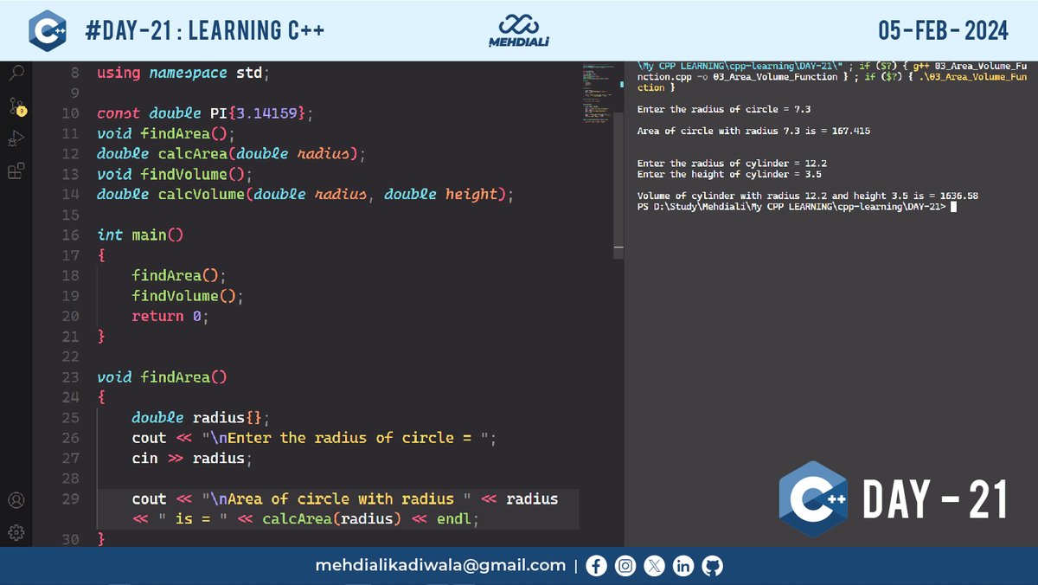Click 'void findArea()' definition on line 23
Viewport: 1038px width, 585px height.
pyautogui.click(x=161, y=377)
